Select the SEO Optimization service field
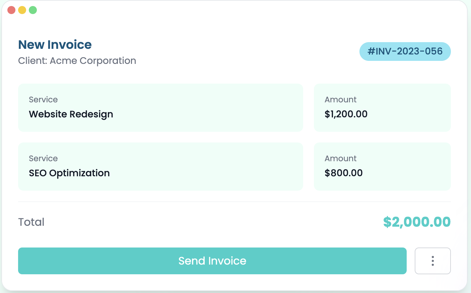This screenshot has width=471, height=293. click(x=69, y=173)
